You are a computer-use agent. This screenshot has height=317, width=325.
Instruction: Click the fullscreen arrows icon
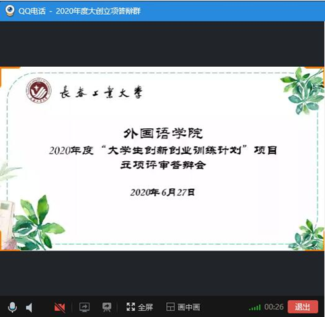click(131, 307)
